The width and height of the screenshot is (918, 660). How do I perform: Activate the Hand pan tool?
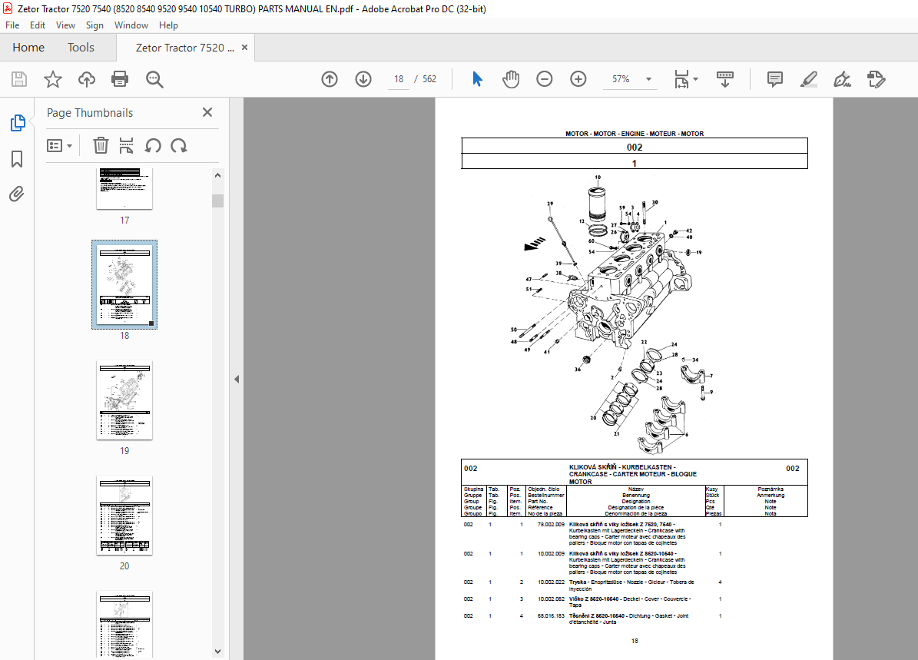(x=511, y=79)
